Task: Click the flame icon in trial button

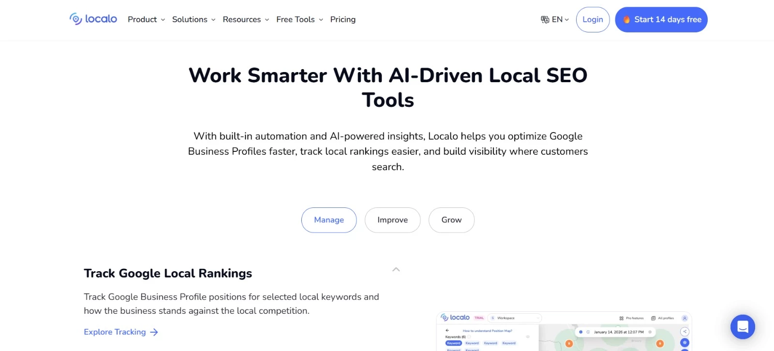Action: click(626, 19)
